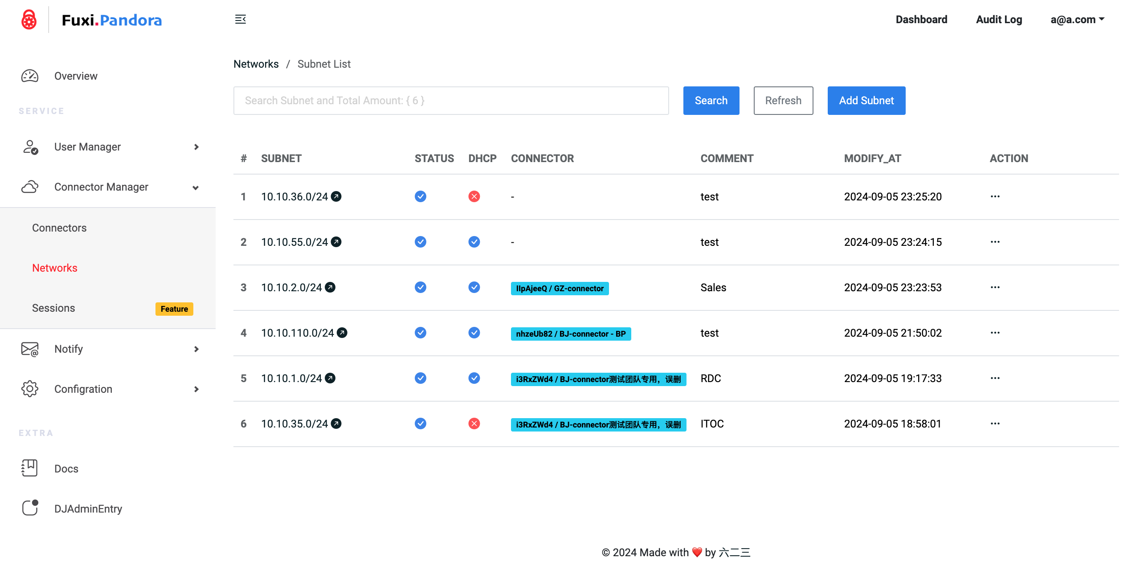This screenshot has height=570, width=1136.
Task: Click DHCP enabled icon for 10.10.55.0/24
Action: (474, 242)
